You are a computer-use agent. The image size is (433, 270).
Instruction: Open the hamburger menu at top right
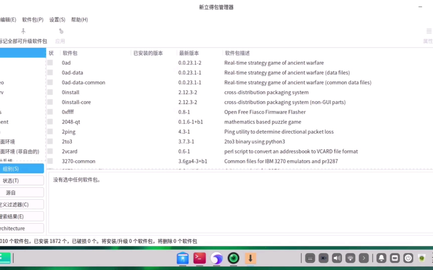point(429,31)
